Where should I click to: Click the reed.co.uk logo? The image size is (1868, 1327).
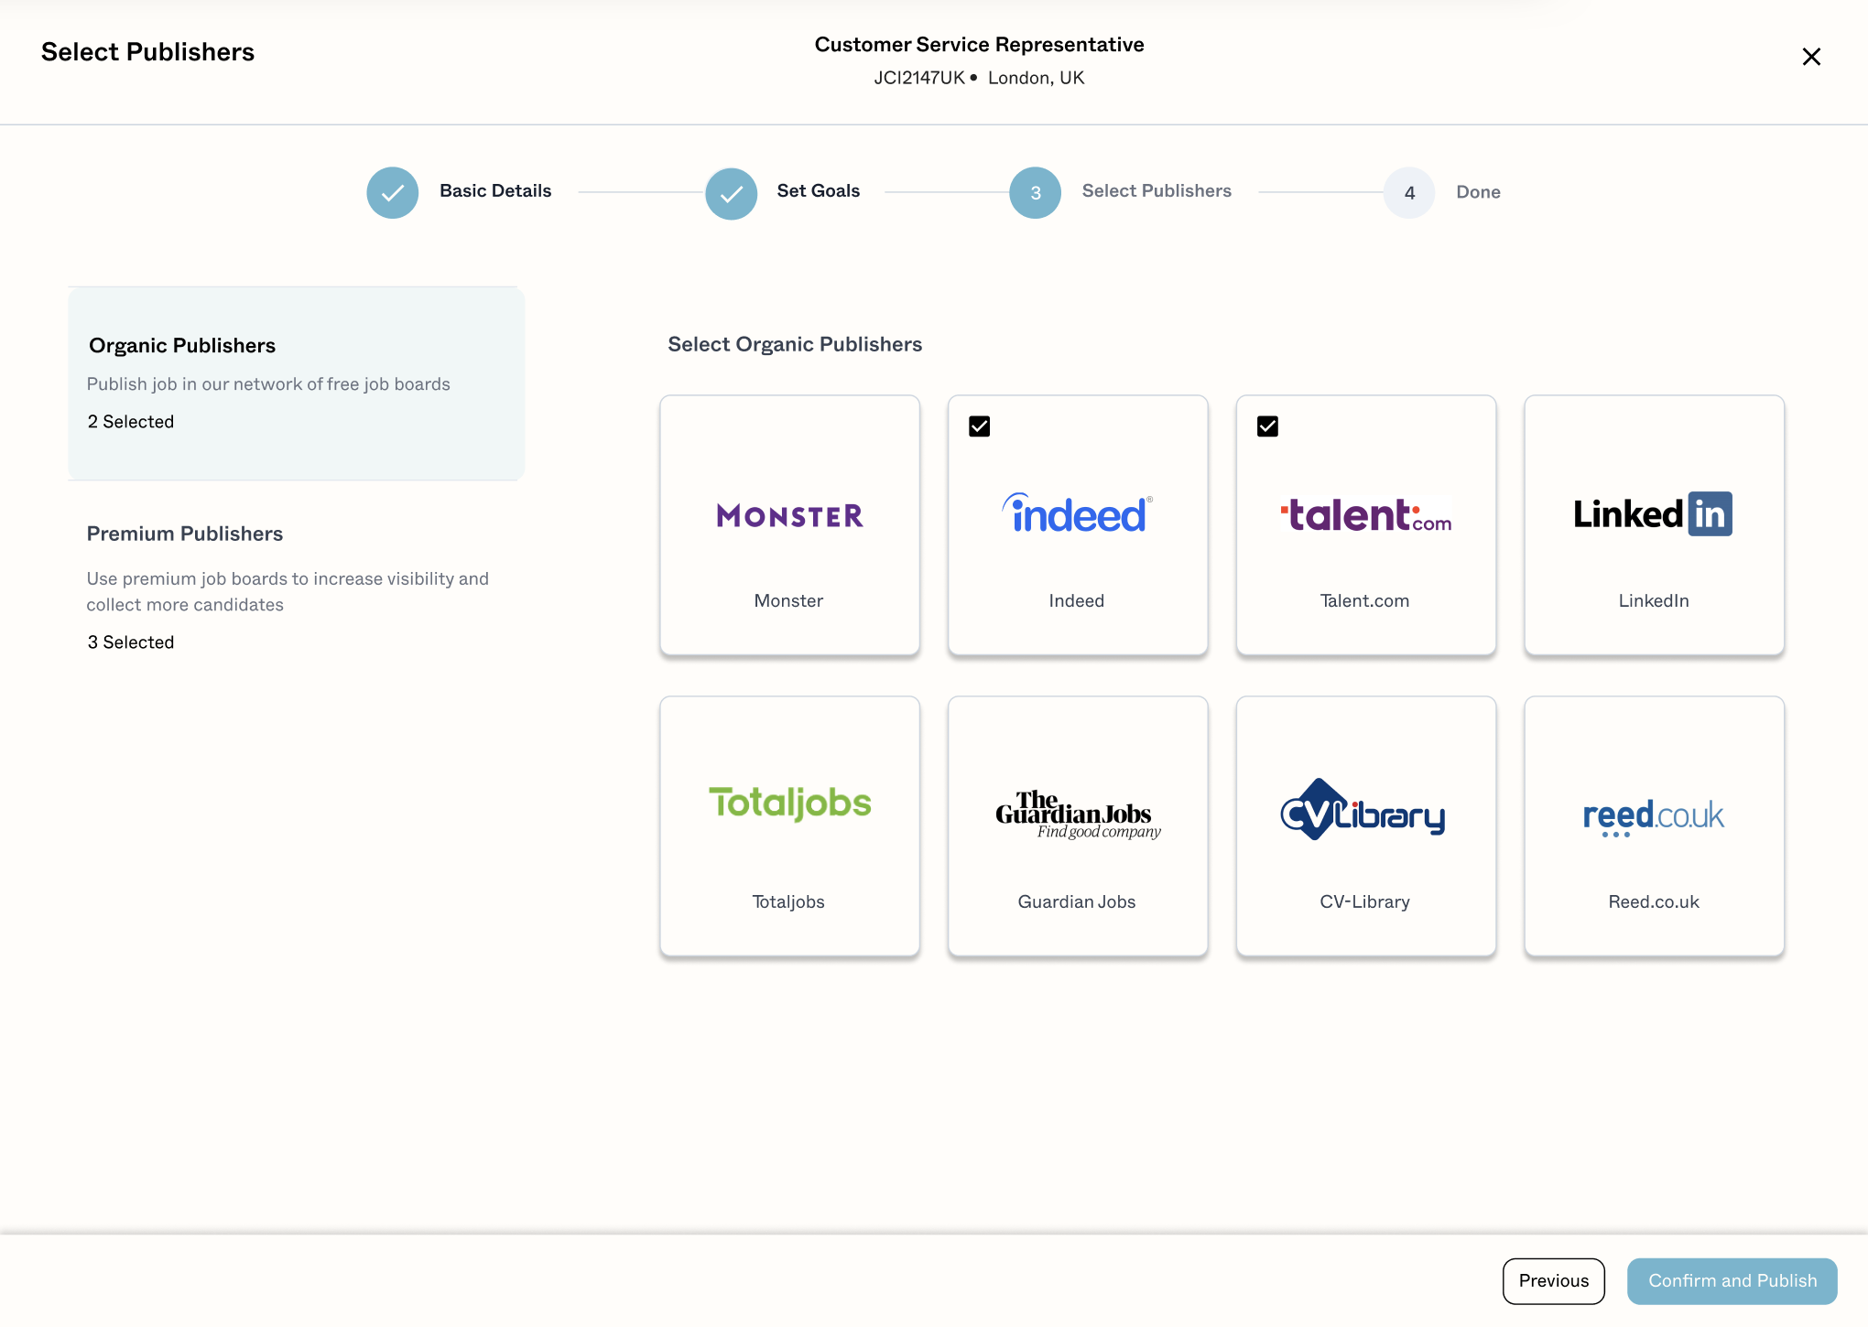(1653, 815)
